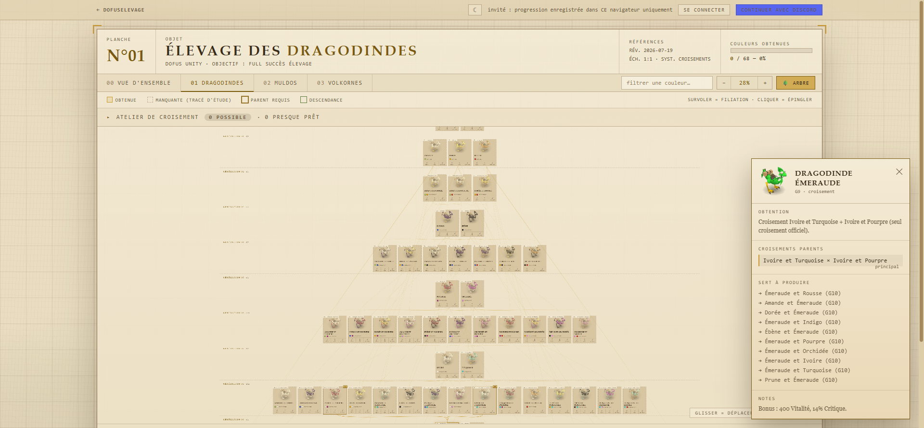Toggle the MANQUANTE legend checkbox
Screen dimensions: 924x428
point(150,100)
